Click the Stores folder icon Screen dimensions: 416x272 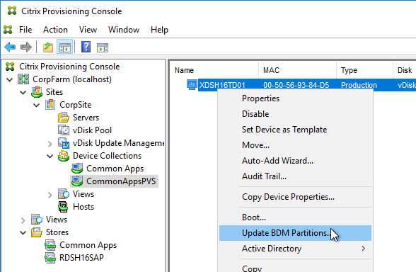(37, 232)
